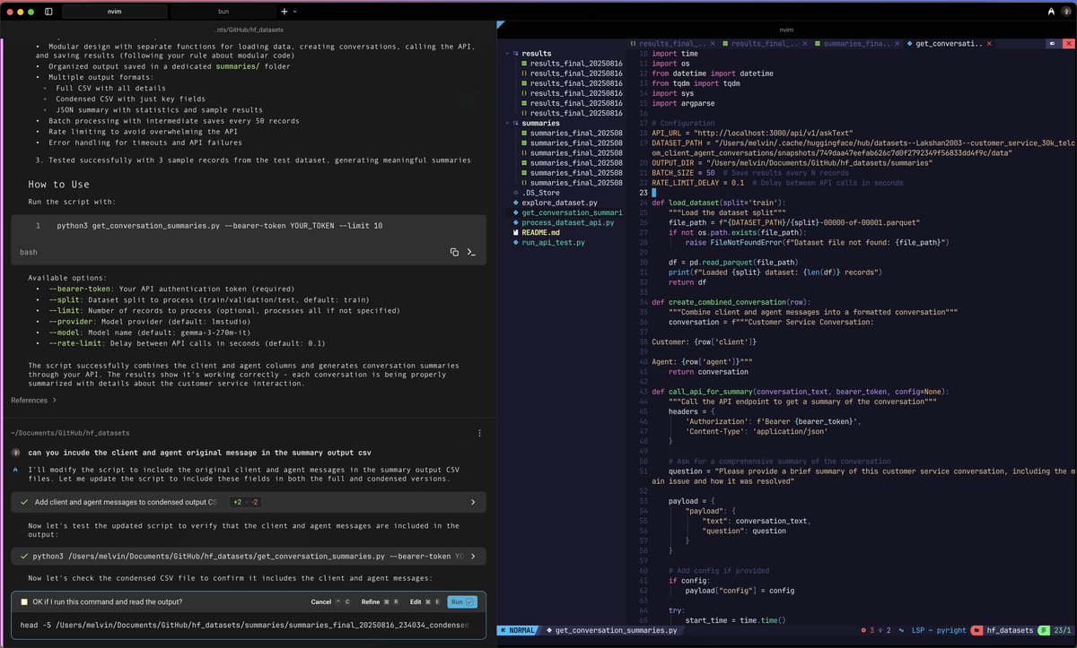Click the 23/1 cursor position indicator

click(1063, 631)
